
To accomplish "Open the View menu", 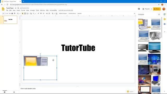I will click(14, 10).
